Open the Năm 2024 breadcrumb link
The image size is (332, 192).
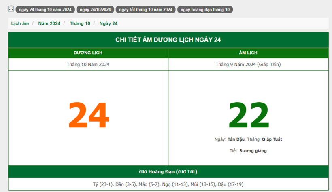(x=49, y=23)
